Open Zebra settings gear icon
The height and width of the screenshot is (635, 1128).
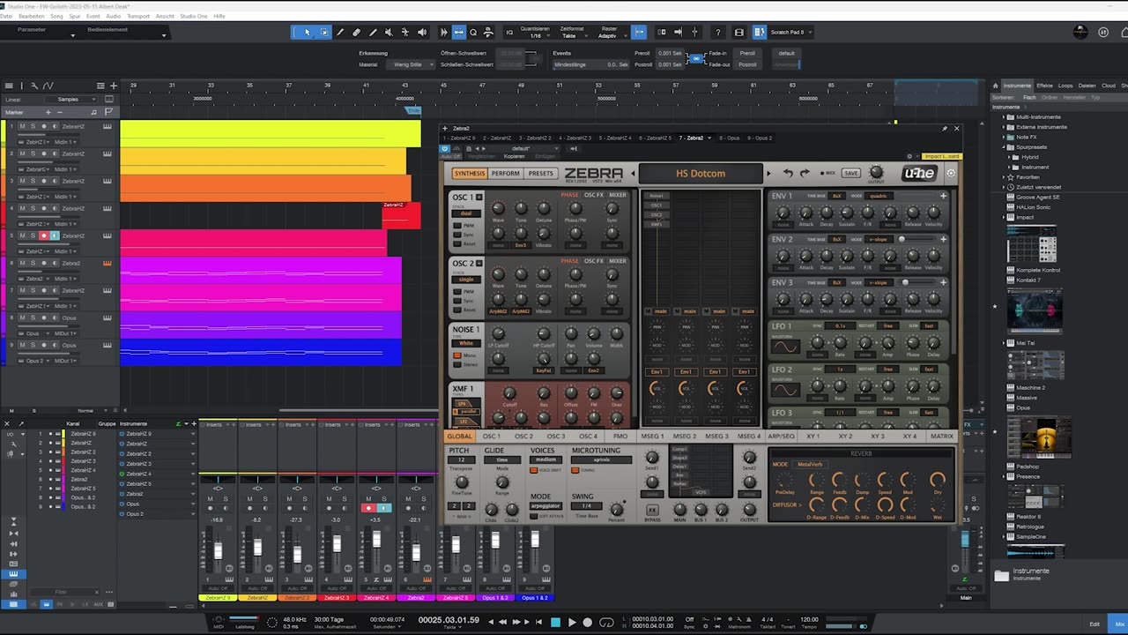951,173
